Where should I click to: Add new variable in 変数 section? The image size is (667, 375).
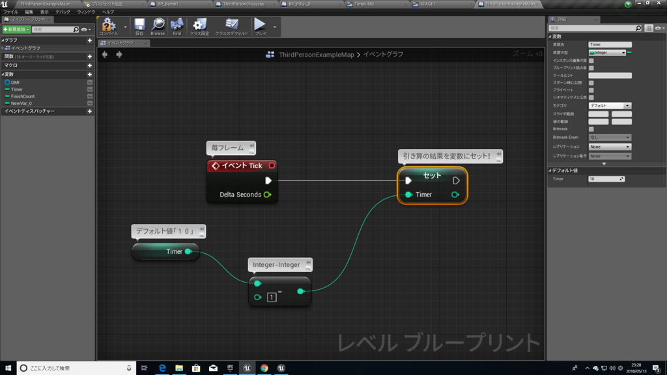click(x=90, y=74)
